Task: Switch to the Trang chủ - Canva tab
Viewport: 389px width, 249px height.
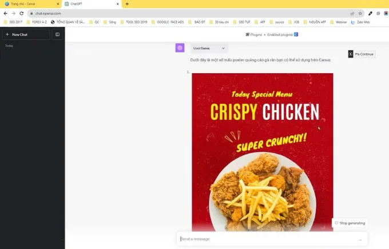Action: coord(30,4)
